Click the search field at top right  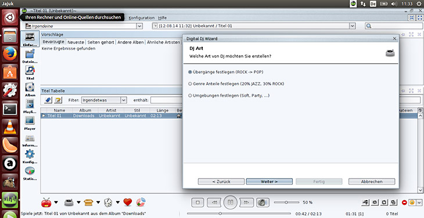[x=393, y=26]
